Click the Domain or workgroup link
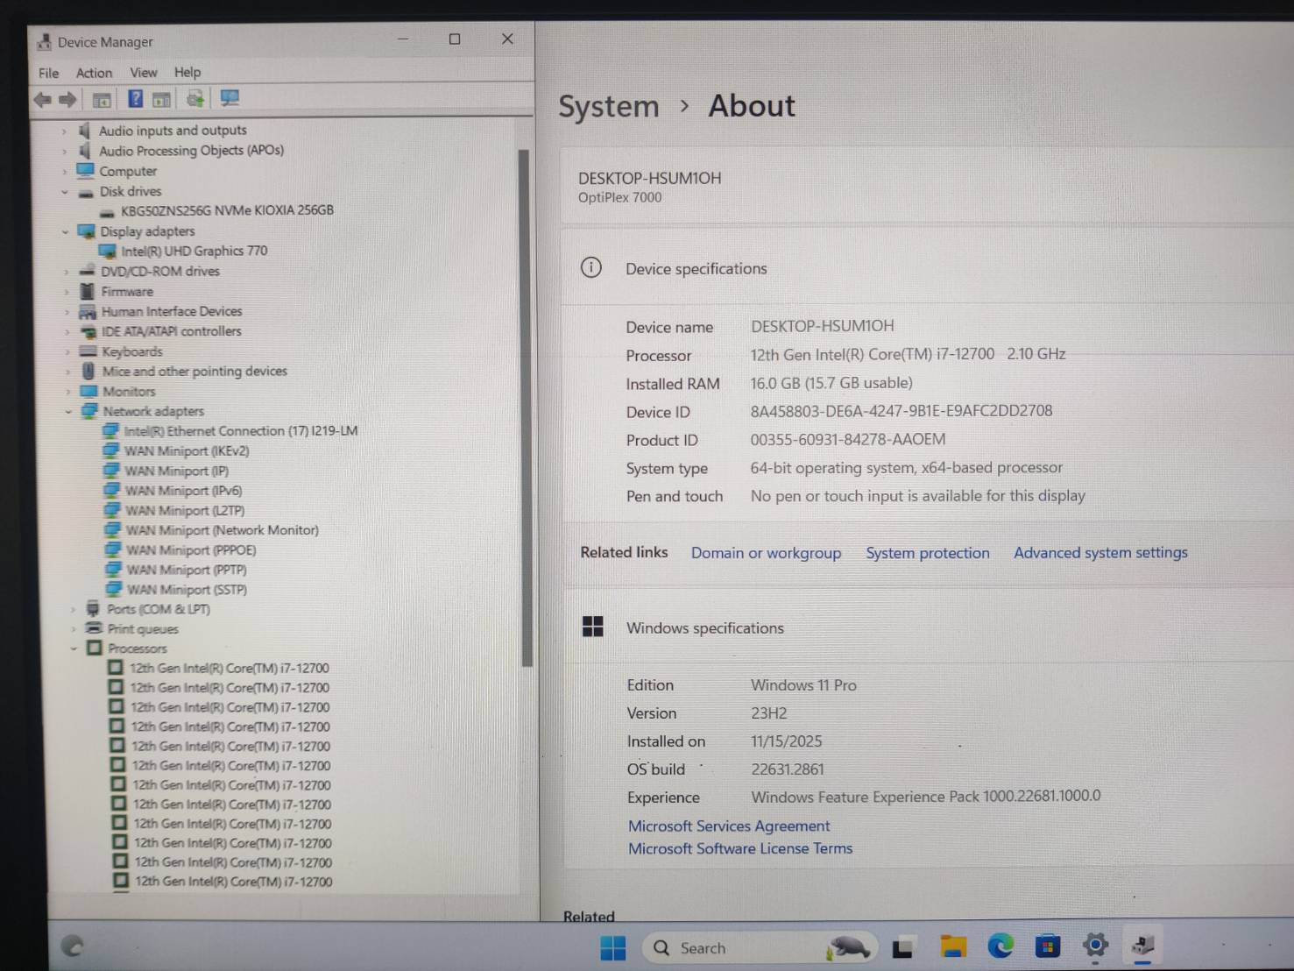This screenshot has width=1294, height=971. [766, 553]
